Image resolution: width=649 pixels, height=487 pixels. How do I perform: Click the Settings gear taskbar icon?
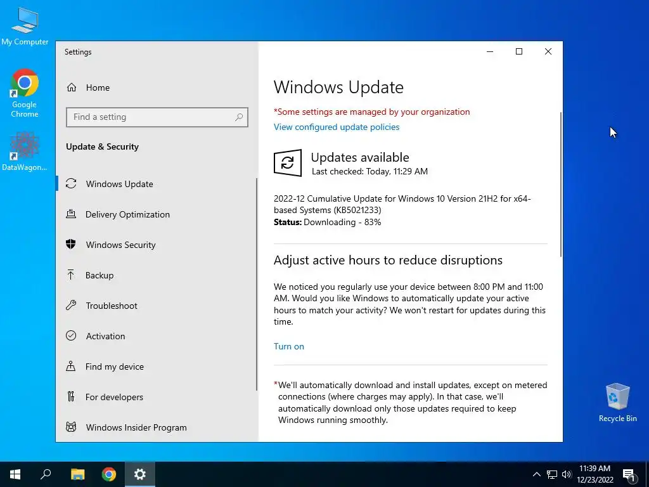140,474
